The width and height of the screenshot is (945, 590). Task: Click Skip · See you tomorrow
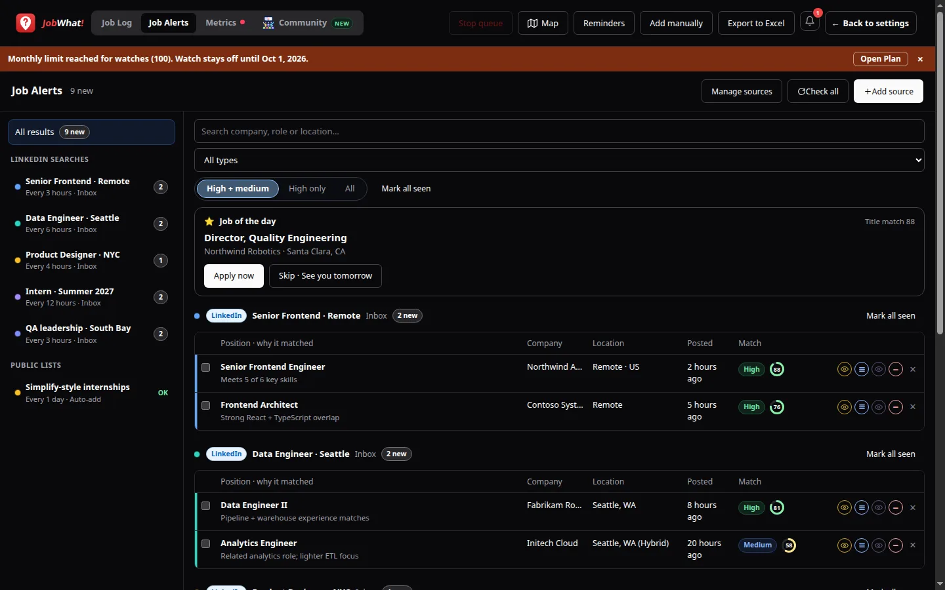(325, 276)
